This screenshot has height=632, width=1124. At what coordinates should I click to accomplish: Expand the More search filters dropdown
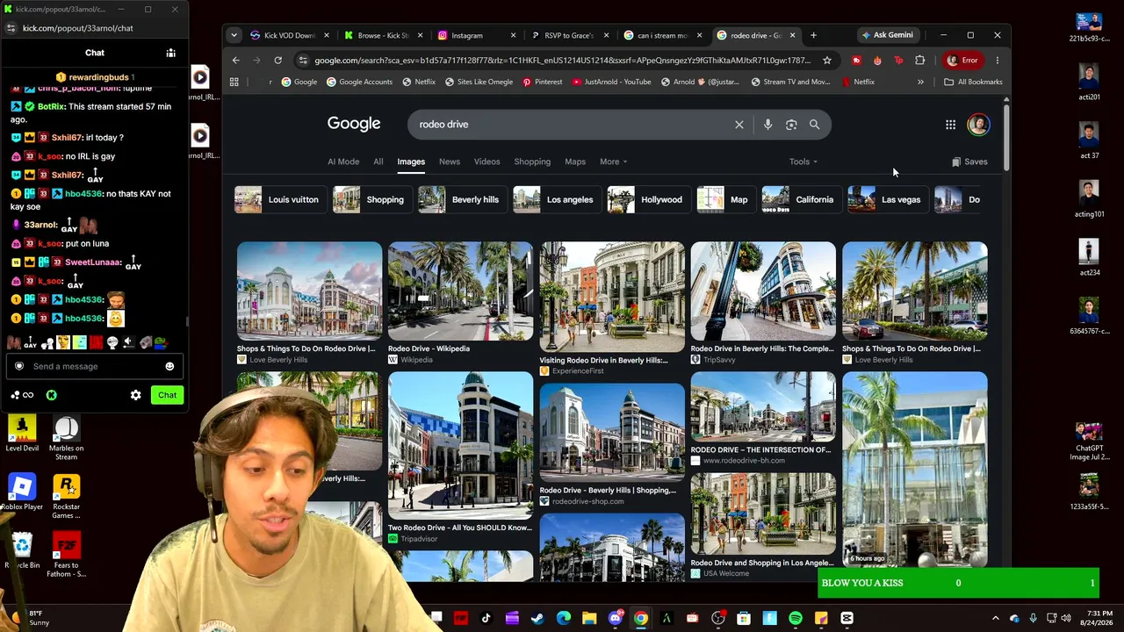[x=613, y=162]
